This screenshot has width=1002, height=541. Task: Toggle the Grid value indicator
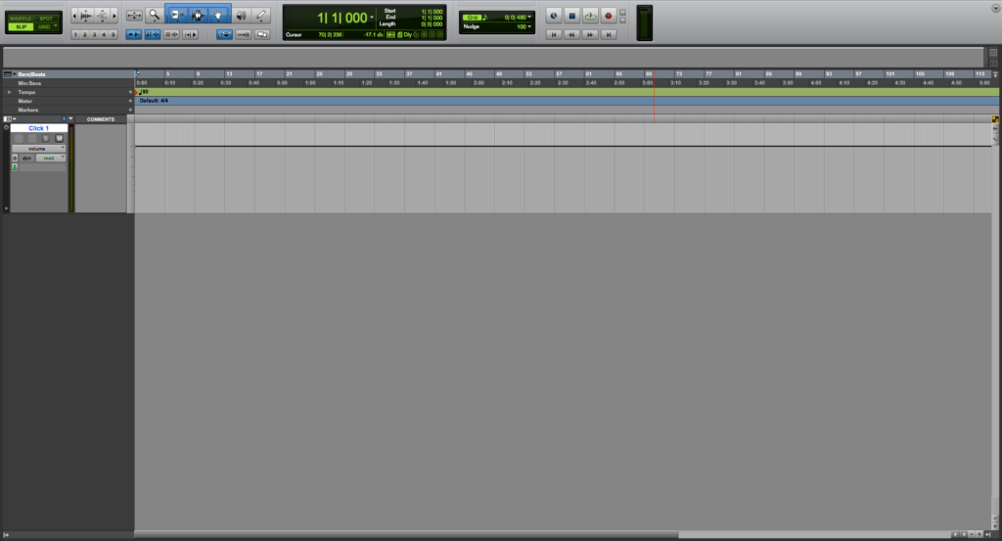tap(472, 18)
